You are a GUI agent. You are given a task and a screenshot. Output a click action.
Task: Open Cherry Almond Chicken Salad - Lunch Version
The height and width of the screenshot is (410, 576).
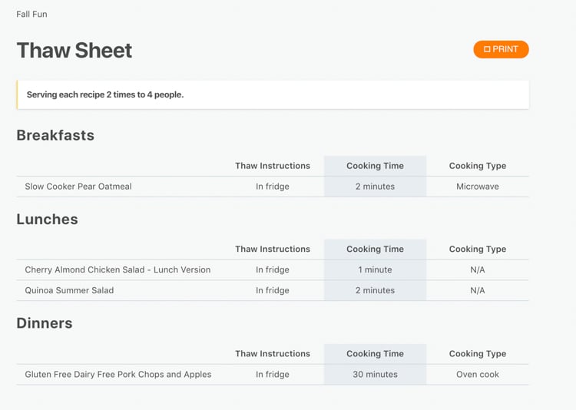coord(118,269)
